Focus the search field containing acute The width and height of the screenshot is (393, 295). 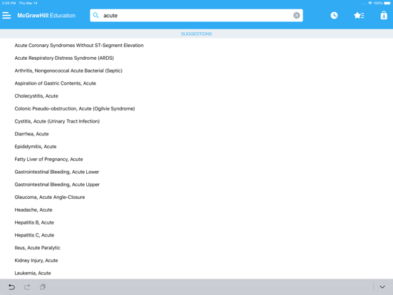click(197, 16)
